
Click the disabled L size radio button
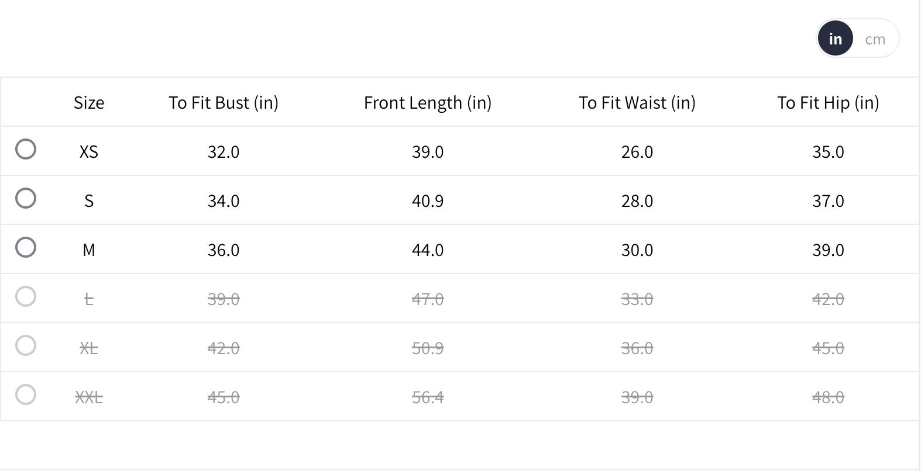click(x=26, y=296)
